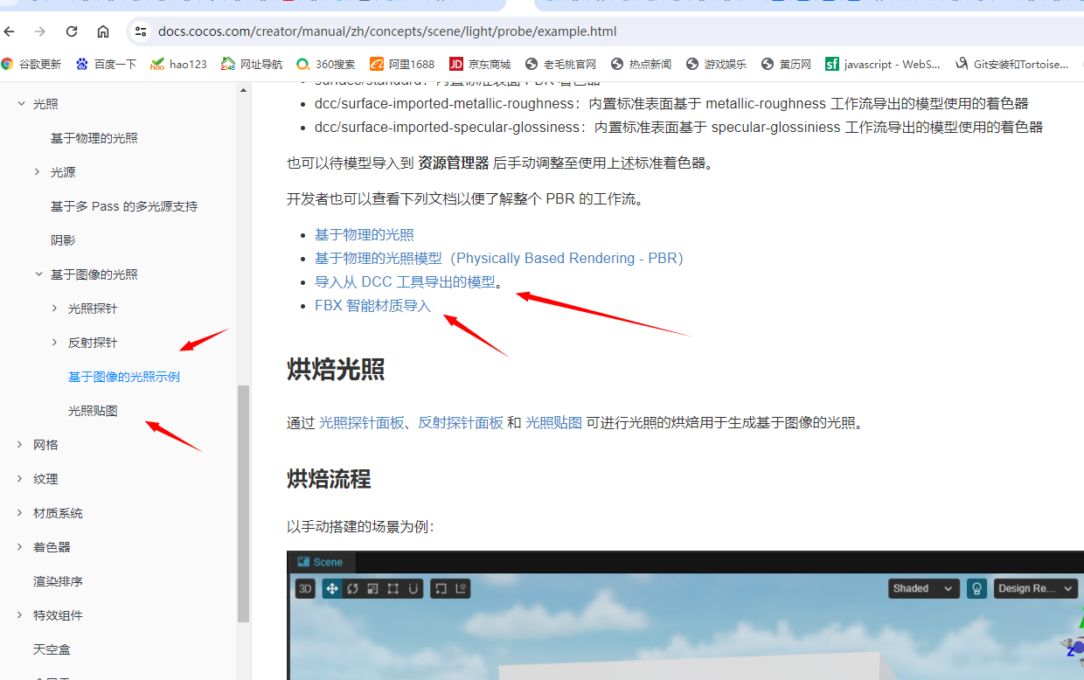The height and width of the screenshot is (680, 1084).
Task: Open the 阿里1688 bookmark
Action: pyautogui.click(x=402, y=64)
